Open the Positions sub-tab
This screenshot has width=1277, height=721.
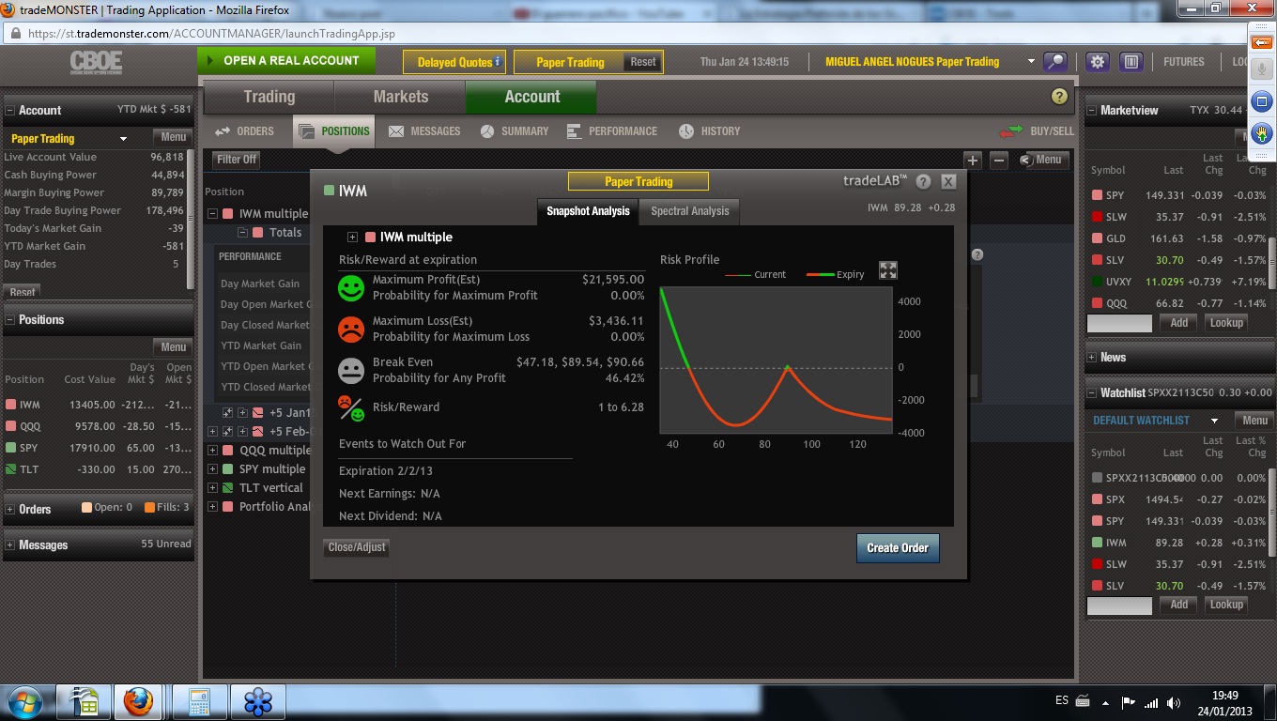(x=333, y=131)
